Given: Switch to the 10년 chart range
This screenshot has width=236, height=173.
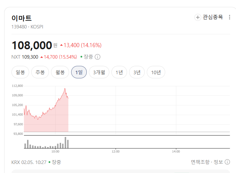Looking at the screenshot, I should tap(156, 72).
